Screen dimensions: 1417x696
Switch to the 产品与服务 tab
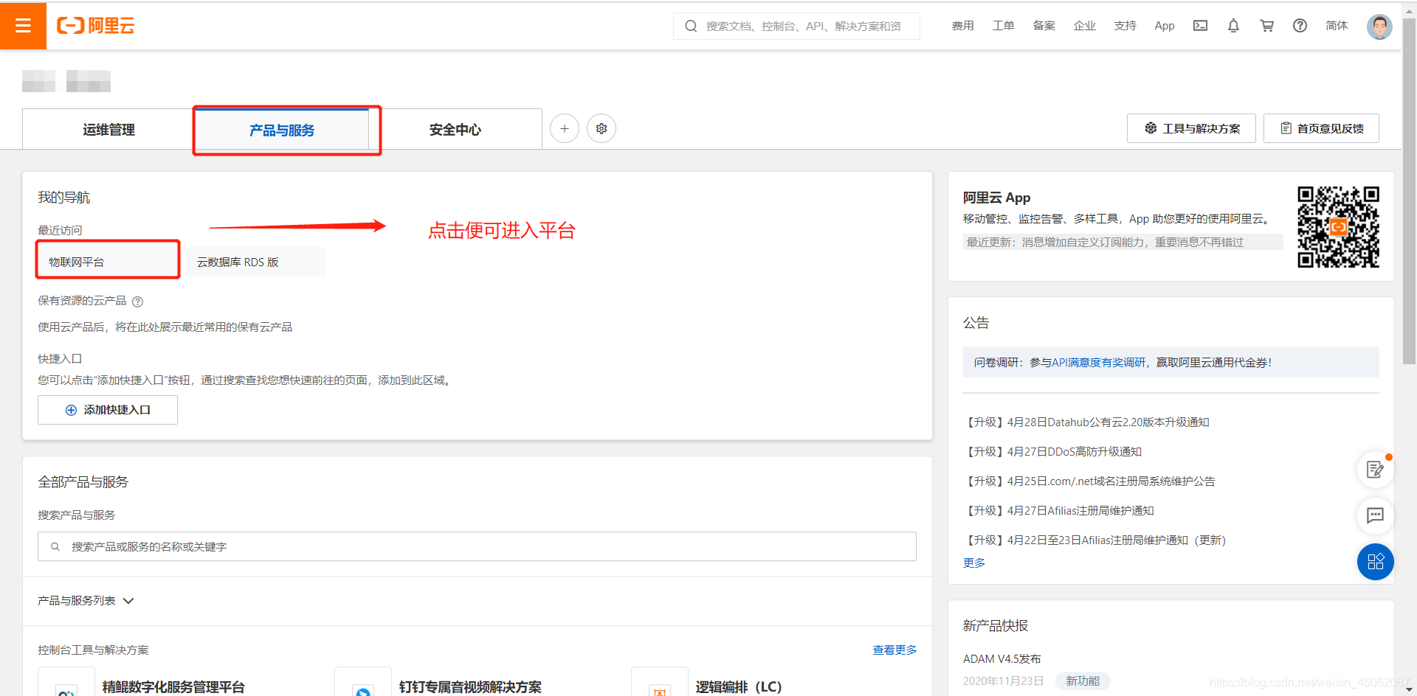(x=282, y=130)
